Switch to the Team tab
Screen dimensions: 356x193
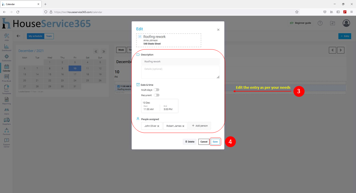[x=49, y=36]
